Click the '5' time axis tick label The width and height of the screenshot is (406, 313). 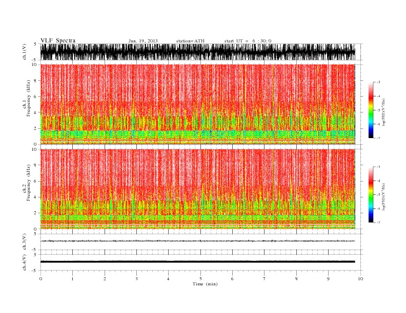(200, 279)
